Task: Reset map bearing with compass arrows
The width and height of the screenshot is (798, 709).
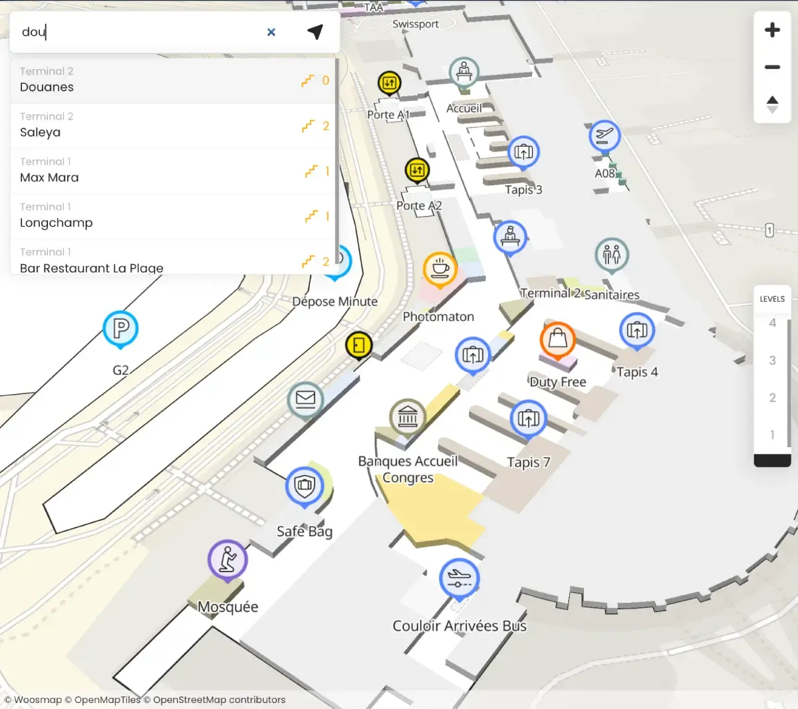Action: (772, 104)
